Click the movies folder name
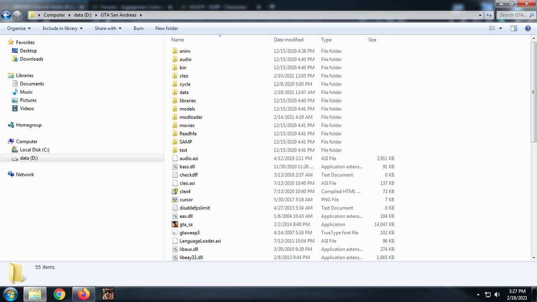The image size is (537, 302). (187, 125)
